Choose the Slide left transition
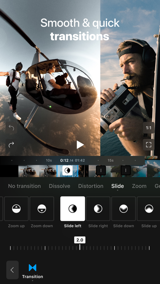This screenshot has width=160, height=284. click(73, 209)
